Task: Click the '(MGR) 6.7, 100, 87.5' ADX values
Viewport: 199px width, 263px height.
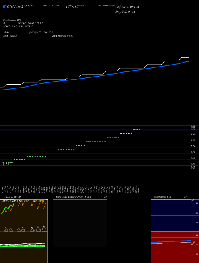Action: coord(41,33)
